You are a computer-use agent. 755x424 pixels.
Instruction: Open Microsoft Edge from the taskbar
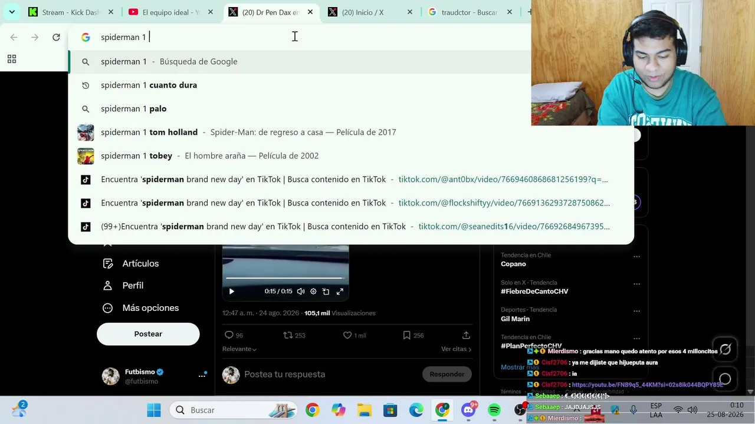click(x=416, y=410)
